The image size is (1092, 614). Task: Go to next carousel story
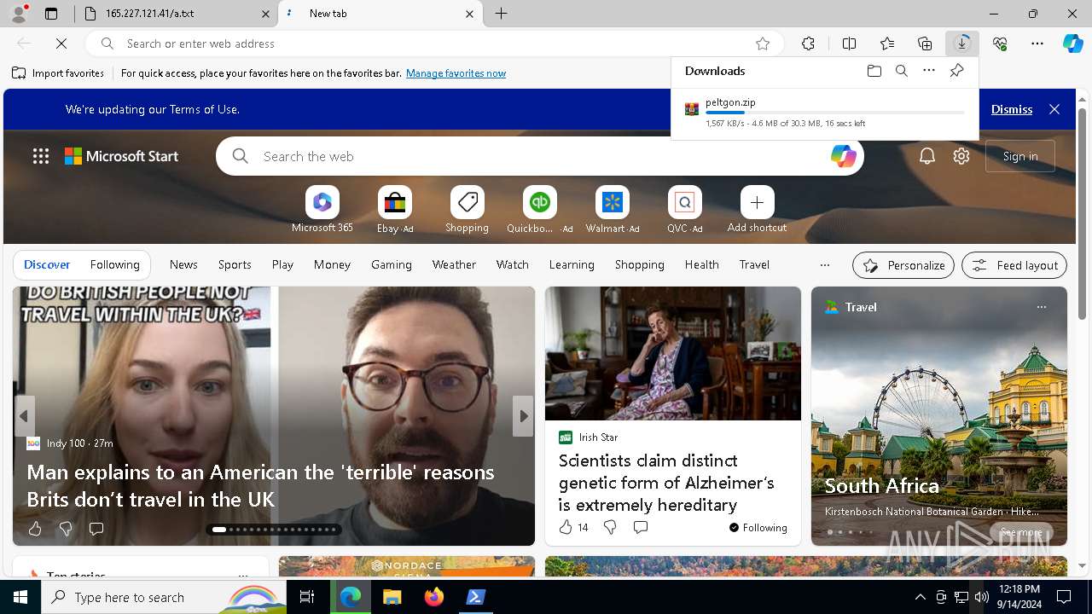click(523, 416)
